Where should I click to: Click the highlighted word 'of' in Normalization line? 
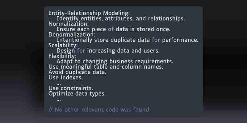click(x=111, y=29)
